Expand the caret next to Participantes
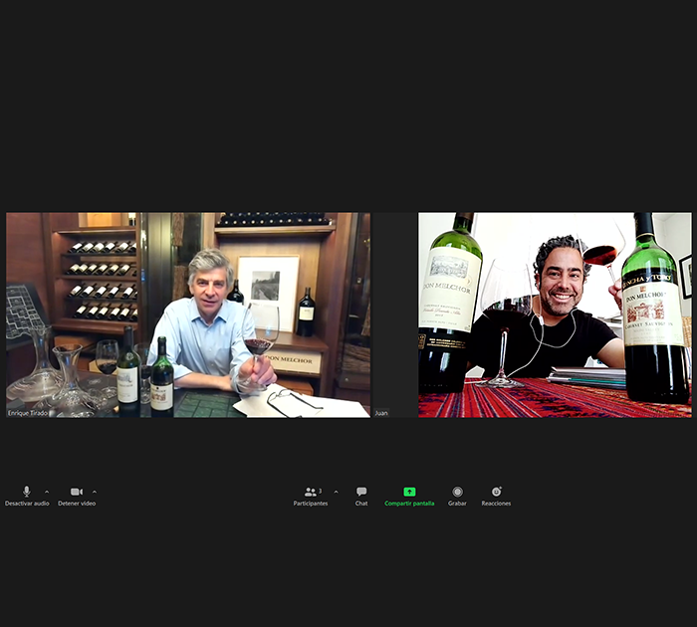Image resolution: width=697 pixels, height=627 pixels. point(337,492)
